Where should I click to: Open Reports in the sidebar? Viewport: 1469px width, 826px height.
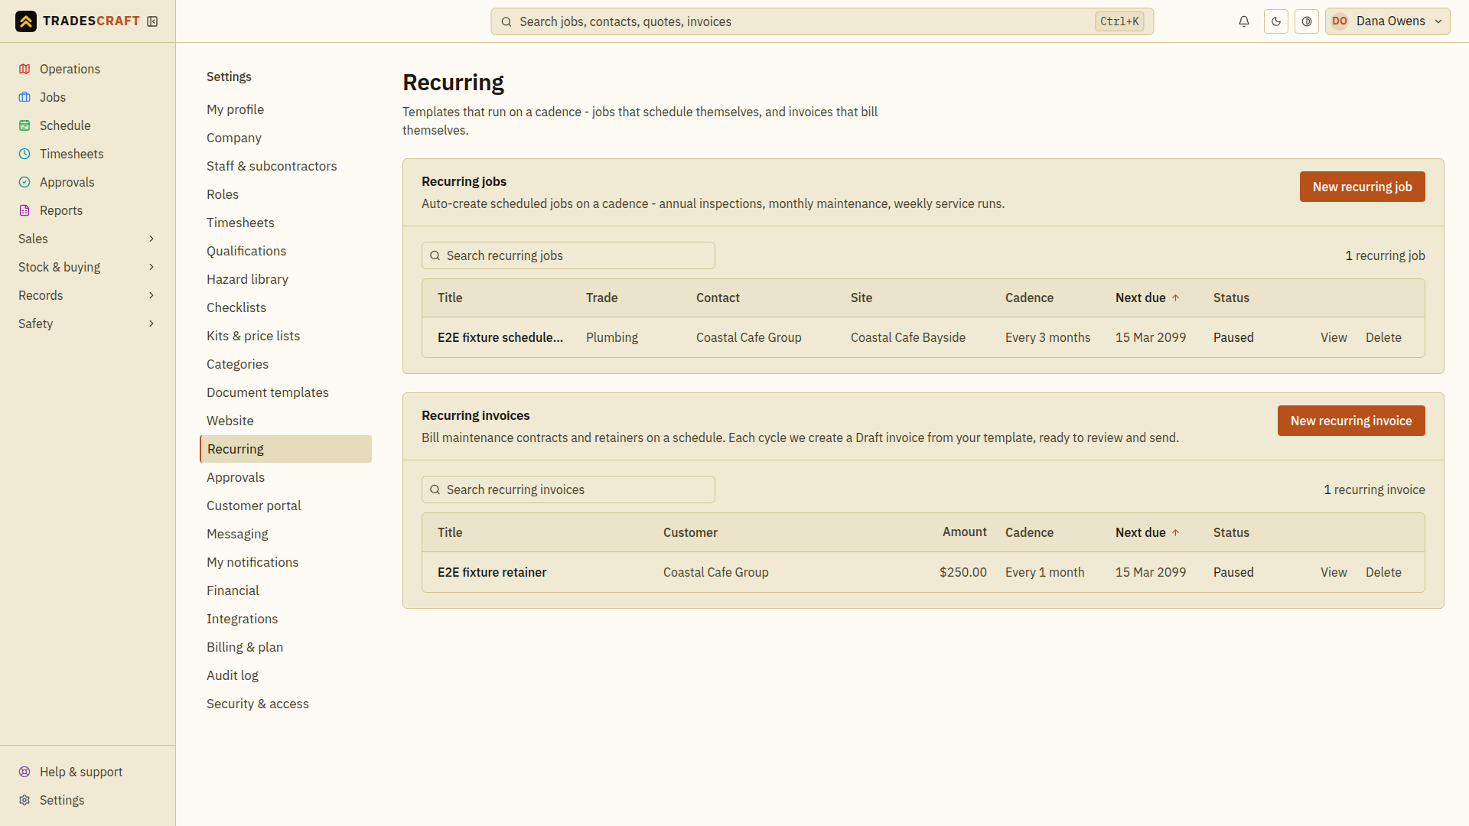pyautogui.click(x=88, y=210)
